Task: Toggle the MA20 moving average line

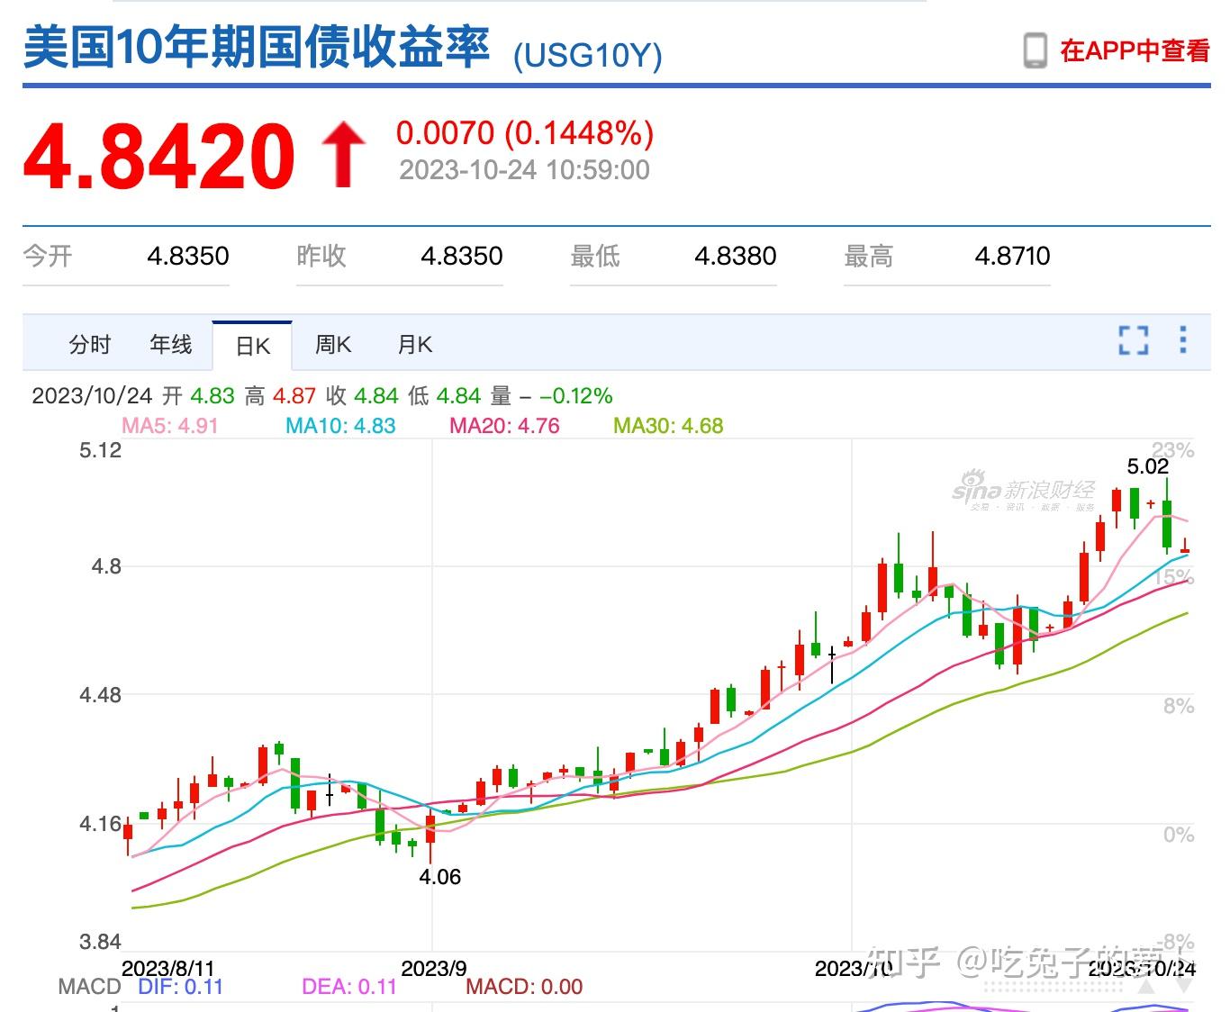Action: click(x=504, y=425)
